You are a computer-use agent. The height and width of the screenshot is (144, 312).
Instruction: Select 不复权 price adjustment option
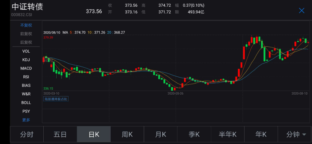coord(26,25)
